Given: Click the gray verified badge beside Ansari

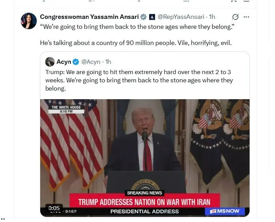Looking at the screenshot, I should pyautogui.click(x=144, y=17).
